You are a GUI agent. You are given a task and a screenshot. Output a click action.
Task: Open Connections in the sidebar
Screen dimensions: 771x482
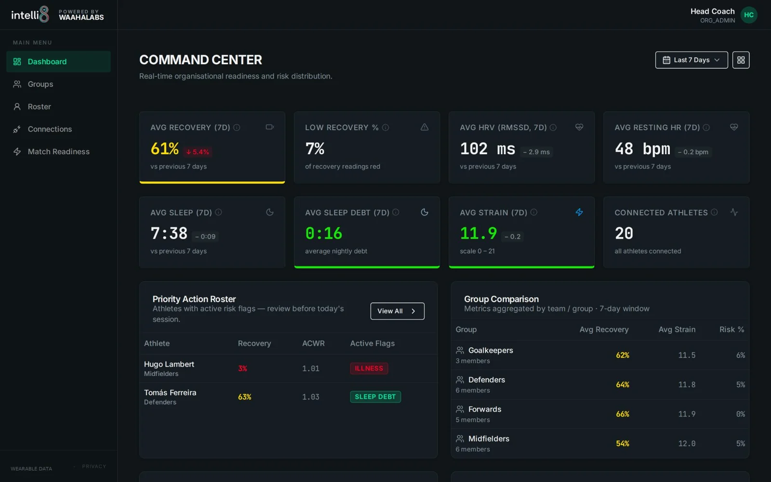pyautogui.click(x=58, y=129)
